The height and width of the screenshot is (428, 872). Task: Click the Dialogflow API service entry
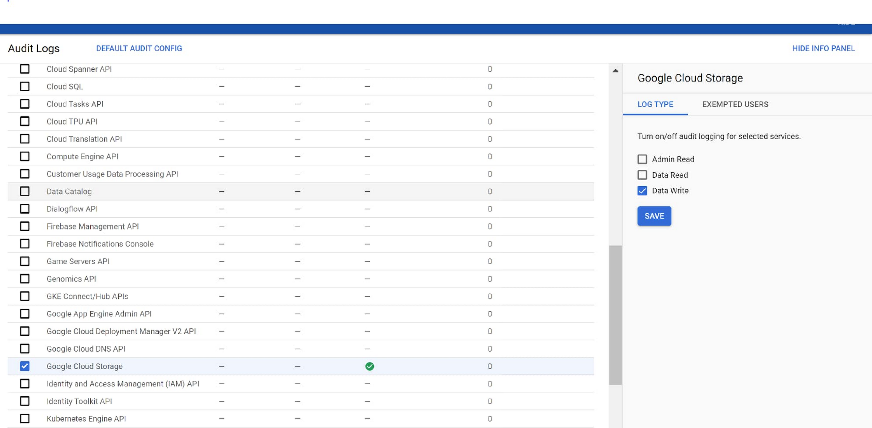click(x=72, y=209)
